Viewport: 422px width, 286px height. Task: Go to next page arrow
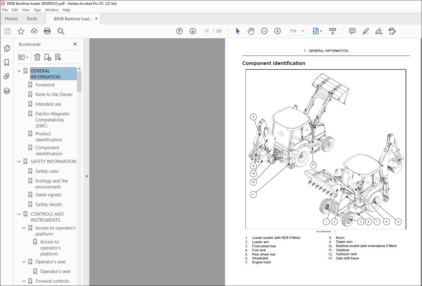tap(193, 31)
